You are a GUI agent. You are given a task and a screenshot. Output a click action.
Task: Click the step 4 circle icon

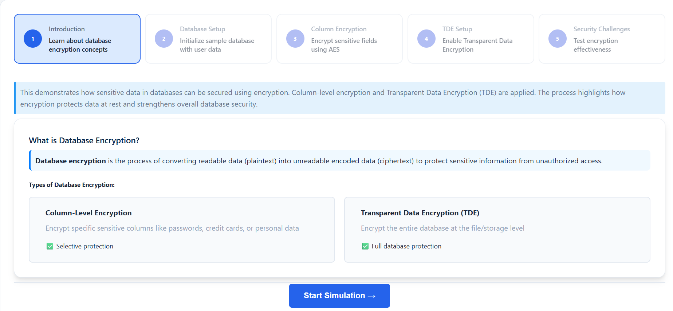click(426, 39)
